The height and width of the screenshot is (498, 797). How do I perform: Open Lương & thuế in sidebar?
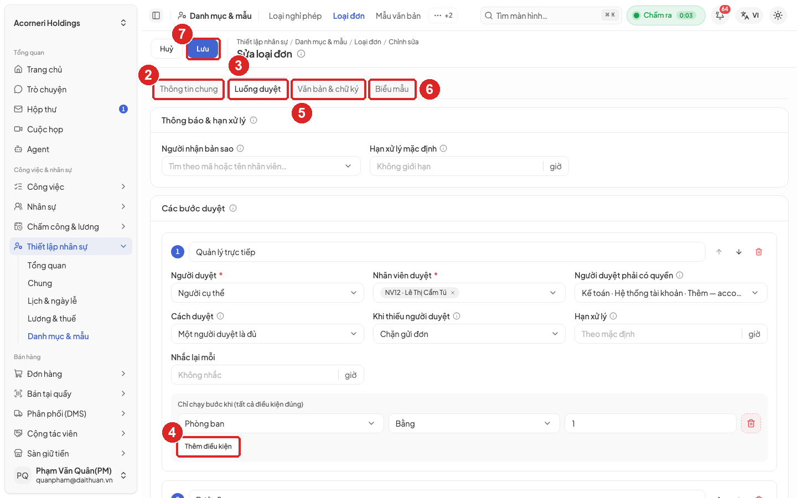point(52,318)
